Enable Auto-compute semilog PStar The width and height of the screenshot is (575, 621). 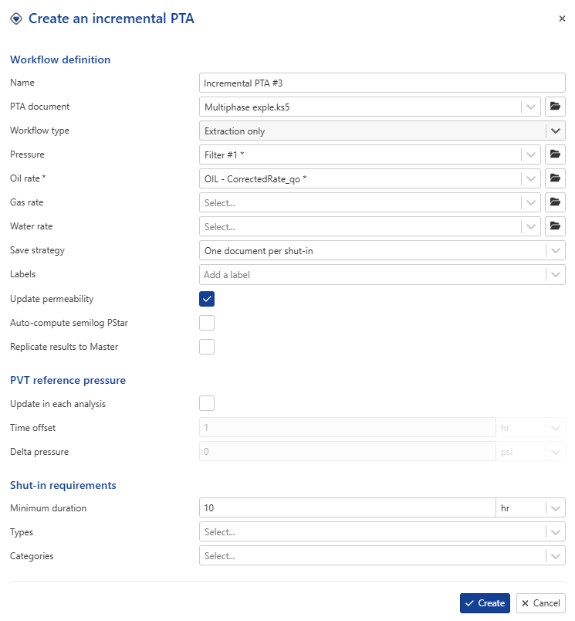(207, 323)
